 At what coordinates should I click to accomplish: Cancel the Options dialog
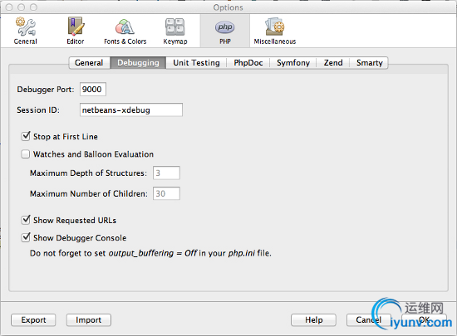(x=369, y=320)
